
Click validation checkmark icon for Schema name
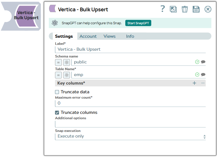point(197,62)
